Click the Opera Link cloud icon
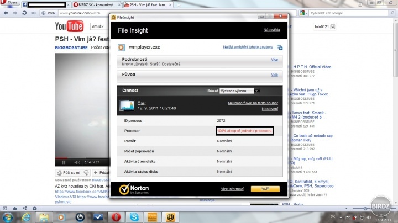The height and width of the screenshot is (223, 398). [15, 208]
